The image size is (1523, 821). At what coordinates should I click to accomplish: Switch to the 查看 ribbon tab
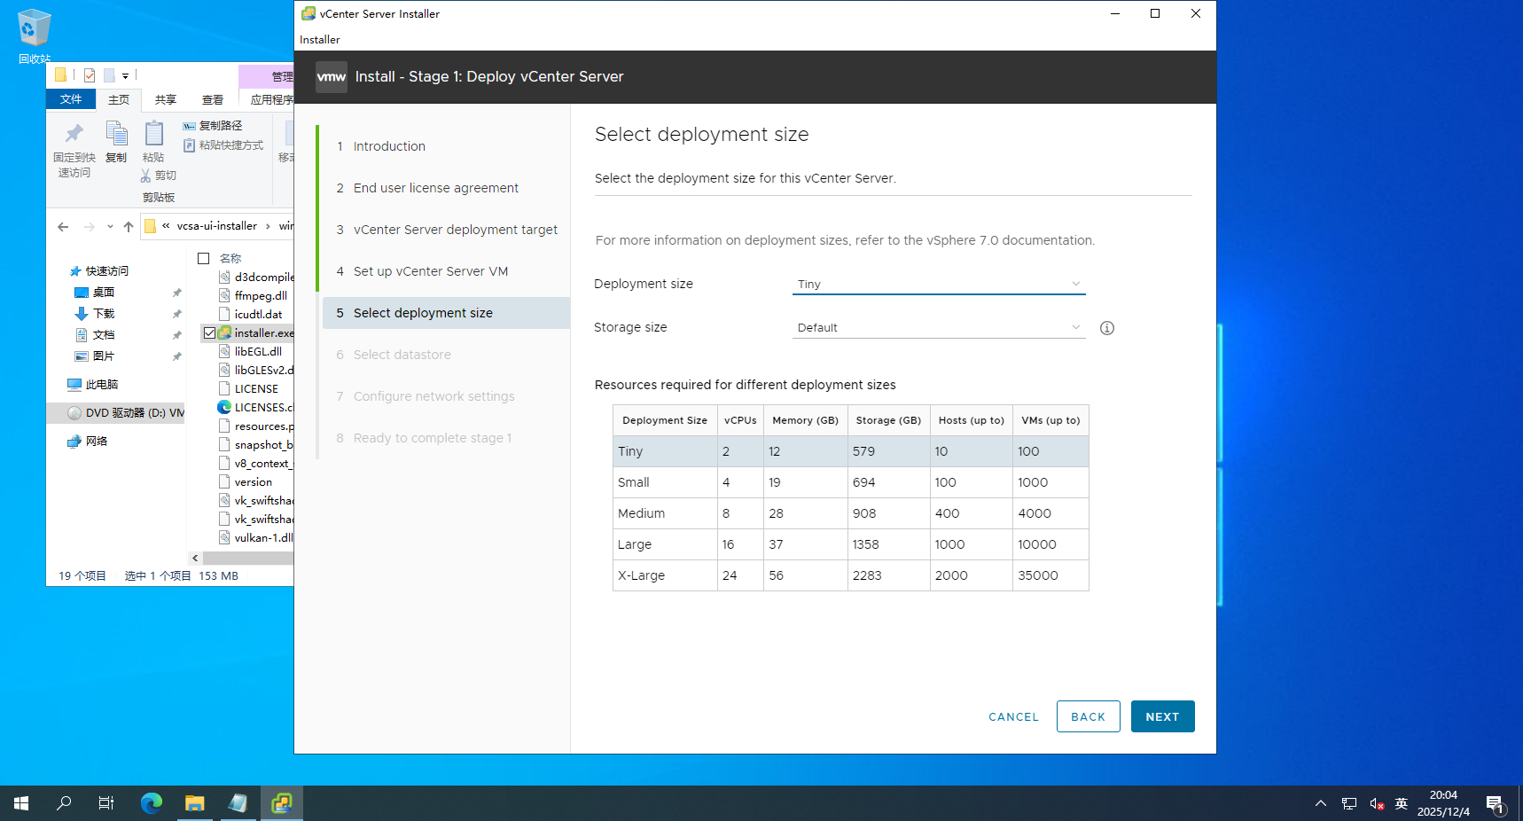point(213,100)
